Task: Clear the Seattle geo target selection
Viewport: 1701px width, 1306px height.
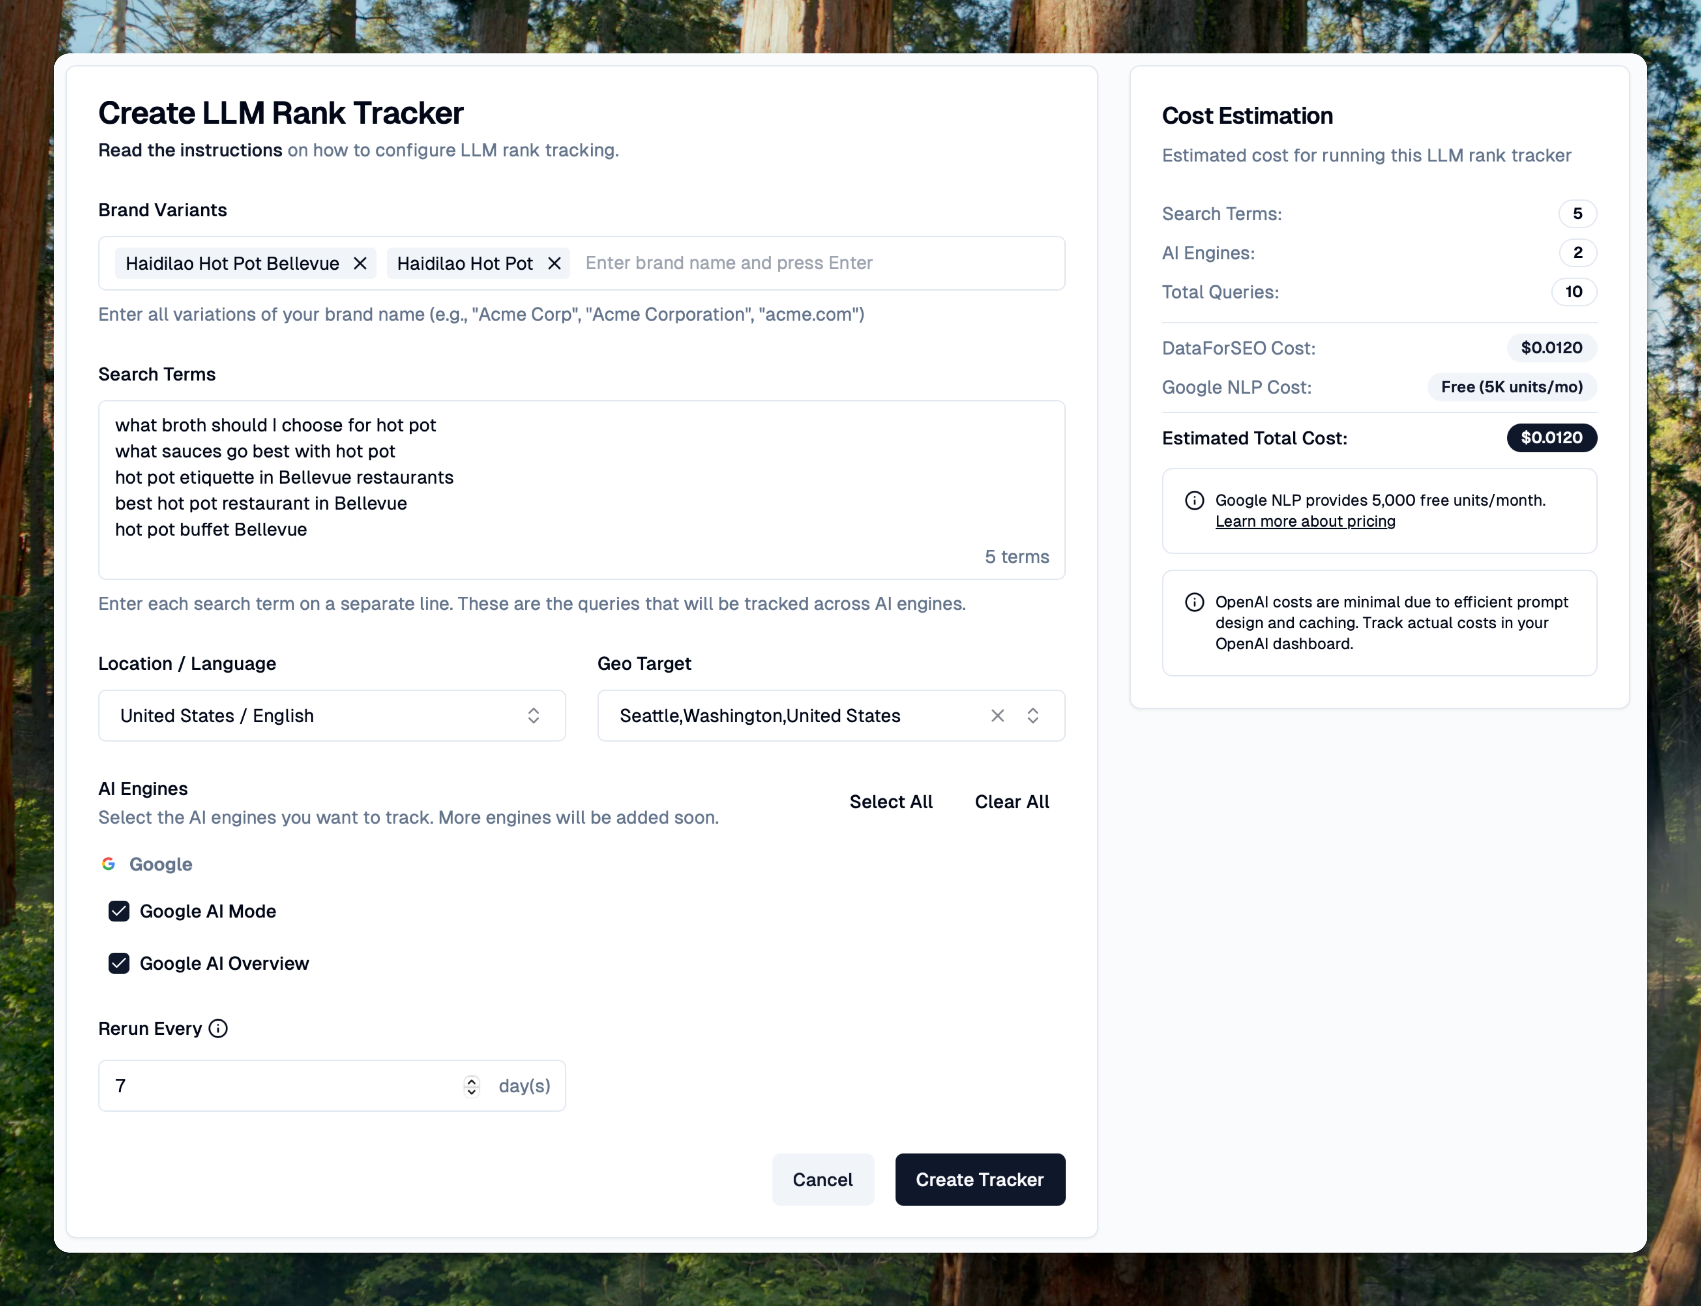Action: 998,715
